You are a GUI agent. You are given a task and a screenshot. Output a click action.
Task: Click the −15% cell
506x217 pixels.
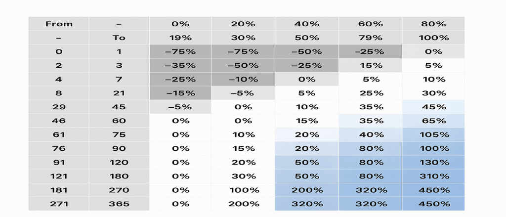coord(180,92)
